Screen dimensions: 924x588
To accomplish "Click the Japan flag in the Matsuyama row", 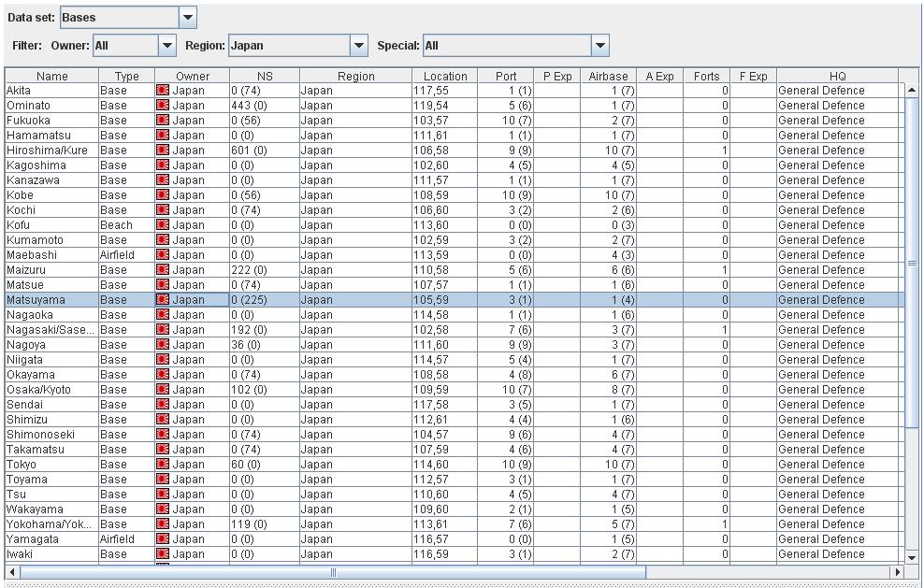I will (163, 300).
